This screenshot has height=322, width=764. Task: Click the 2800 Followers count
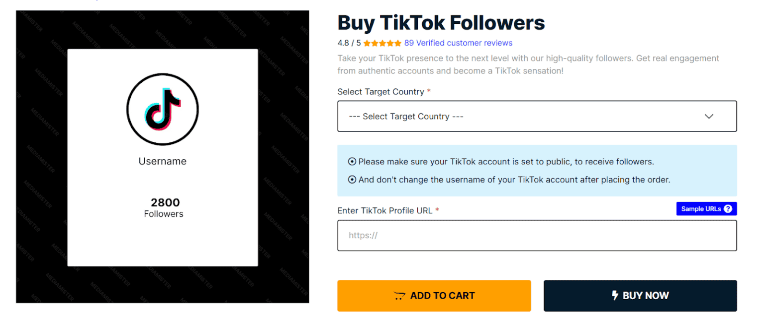(164, 207)
